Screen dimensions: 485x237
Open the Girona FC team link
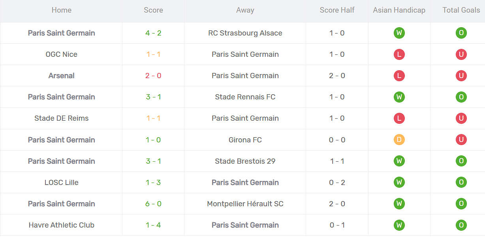coord(245,140)
